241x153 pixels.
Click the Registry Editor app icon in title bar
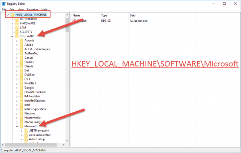pos(4,4)
